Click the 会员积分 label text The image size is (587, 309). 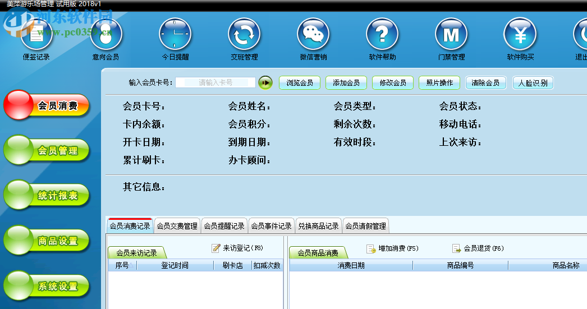coord(249,124)
